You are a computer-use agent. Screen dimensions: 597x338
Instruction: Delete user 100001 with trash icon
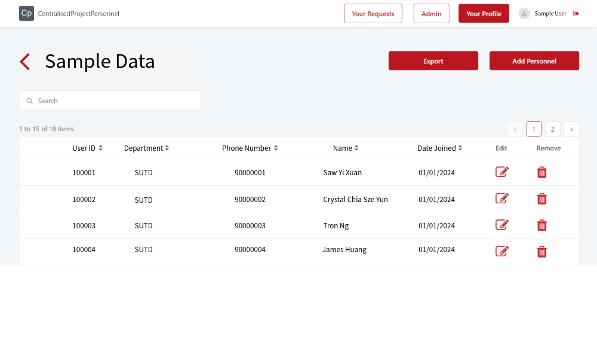(541, 172)
